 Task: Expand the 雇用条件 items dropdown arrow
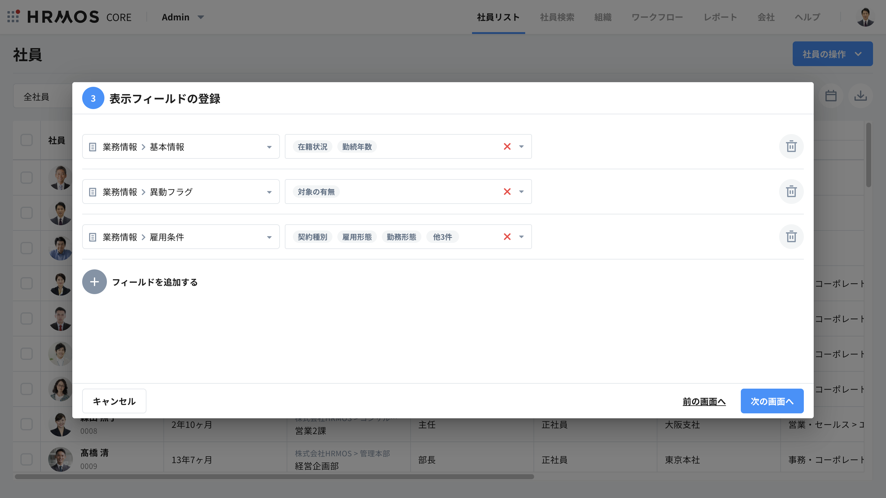pyautogui.click(x=521, y=237)
